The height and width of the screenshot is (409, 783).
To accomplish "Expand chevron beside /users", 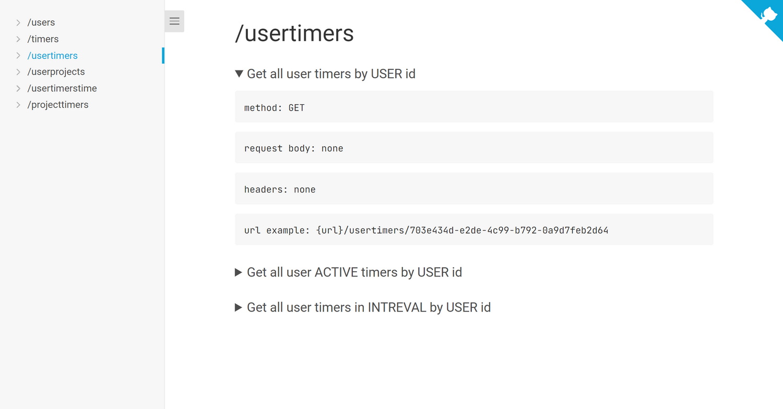I will 18,22.
